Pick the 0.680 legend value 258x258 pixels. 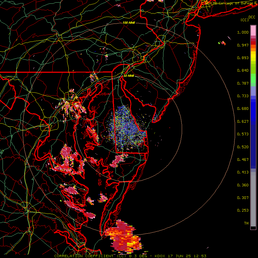coord(243,109)
